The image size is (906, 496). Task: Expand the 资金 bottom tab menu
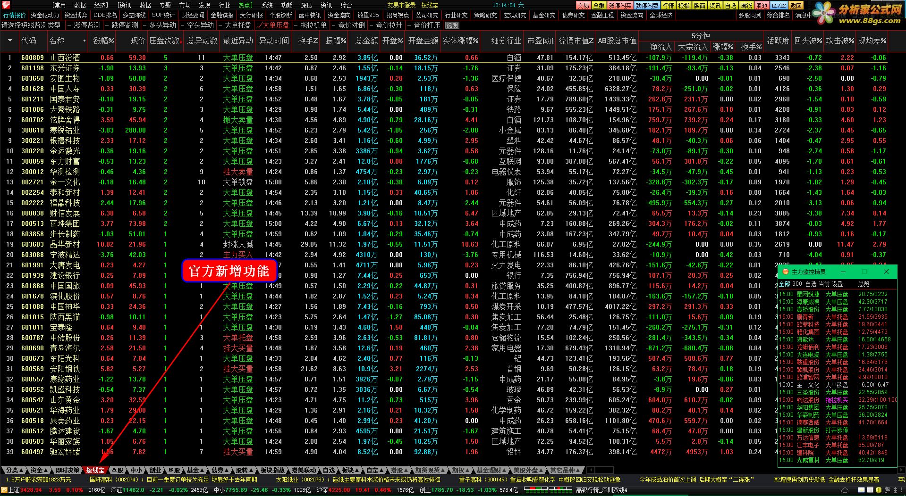39,470
